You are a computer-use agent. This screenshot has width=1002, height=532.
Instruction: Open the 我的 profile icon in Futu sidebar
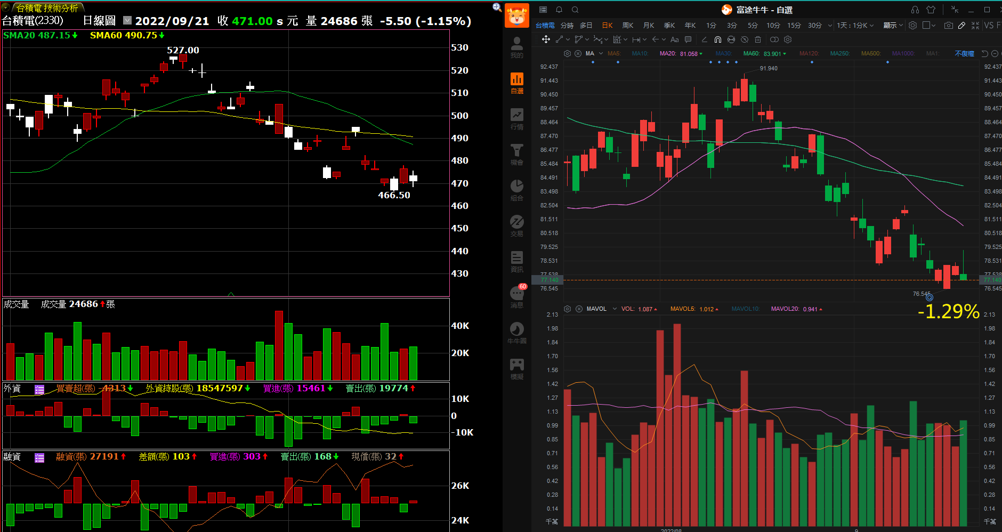(516, 47)
